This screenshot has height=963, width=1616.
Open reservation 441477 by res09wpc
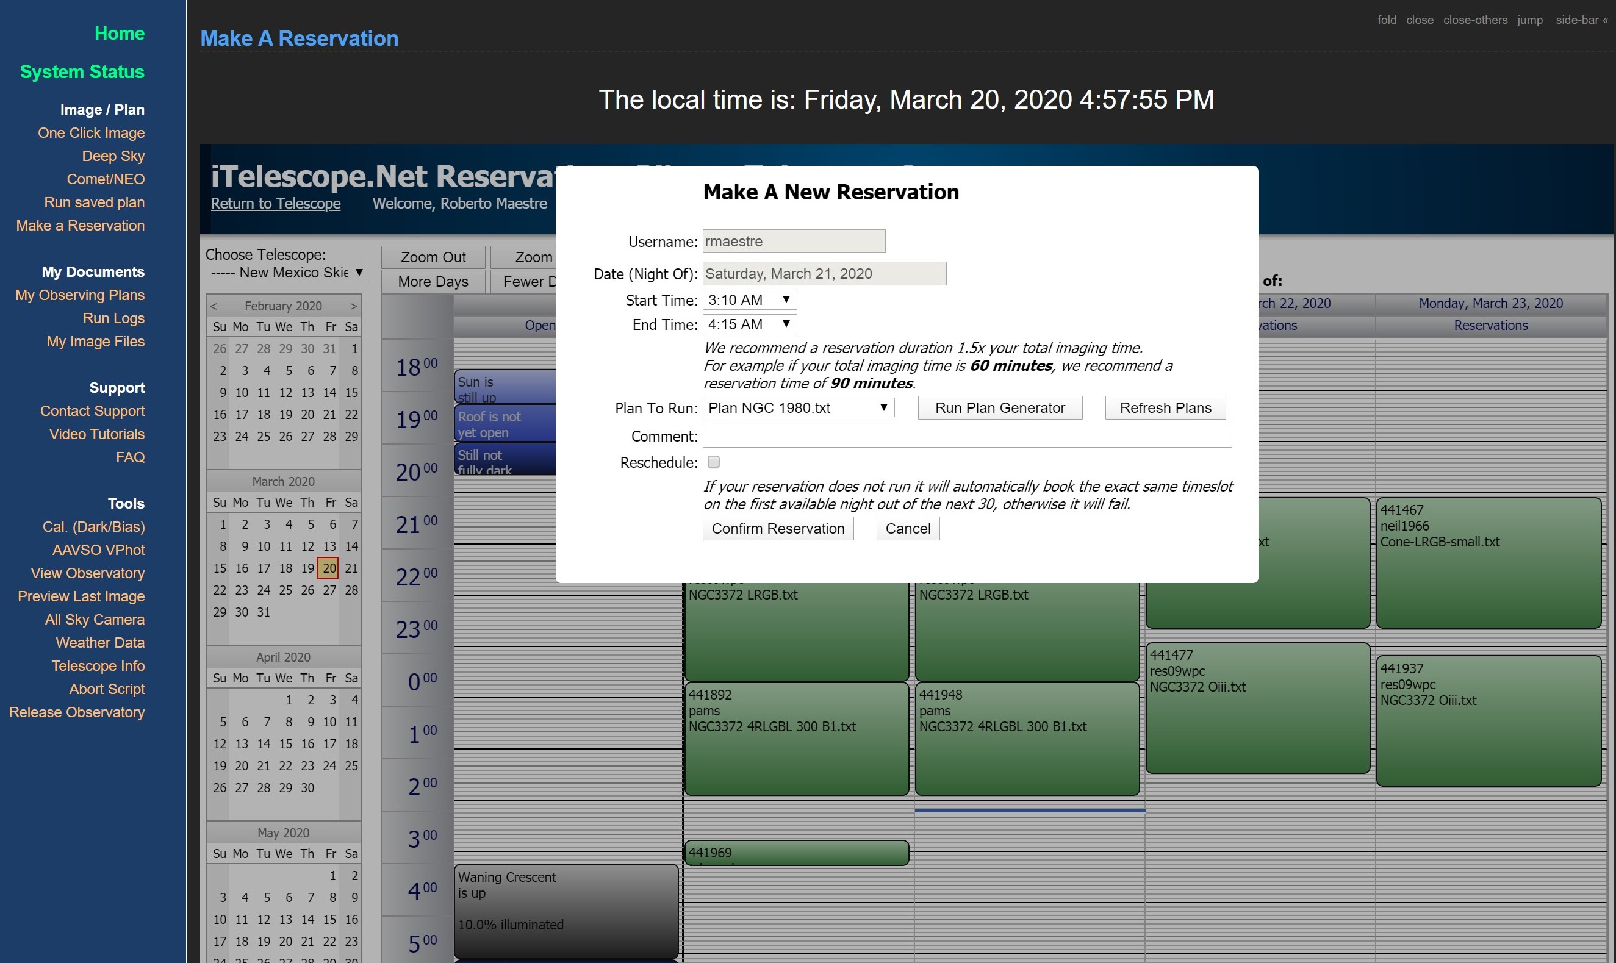[x=1258, y=707]
